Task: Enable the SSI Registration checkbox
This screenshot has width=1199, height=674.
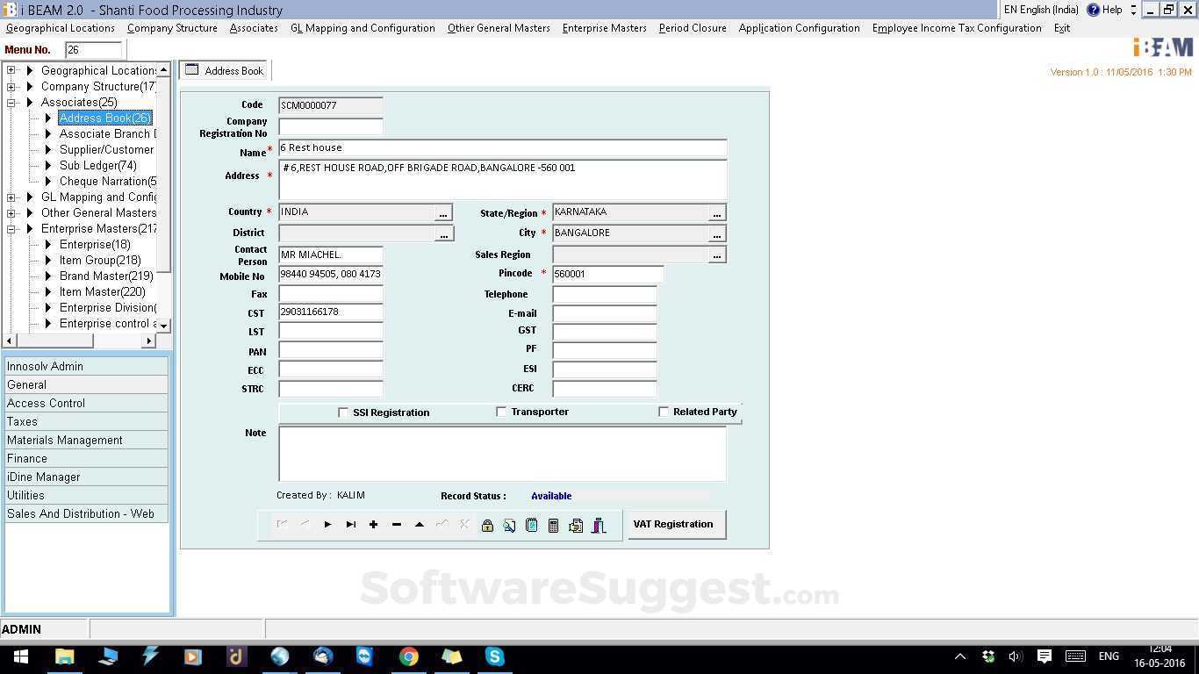Action: pyautogui.click(x=343, y=412)
